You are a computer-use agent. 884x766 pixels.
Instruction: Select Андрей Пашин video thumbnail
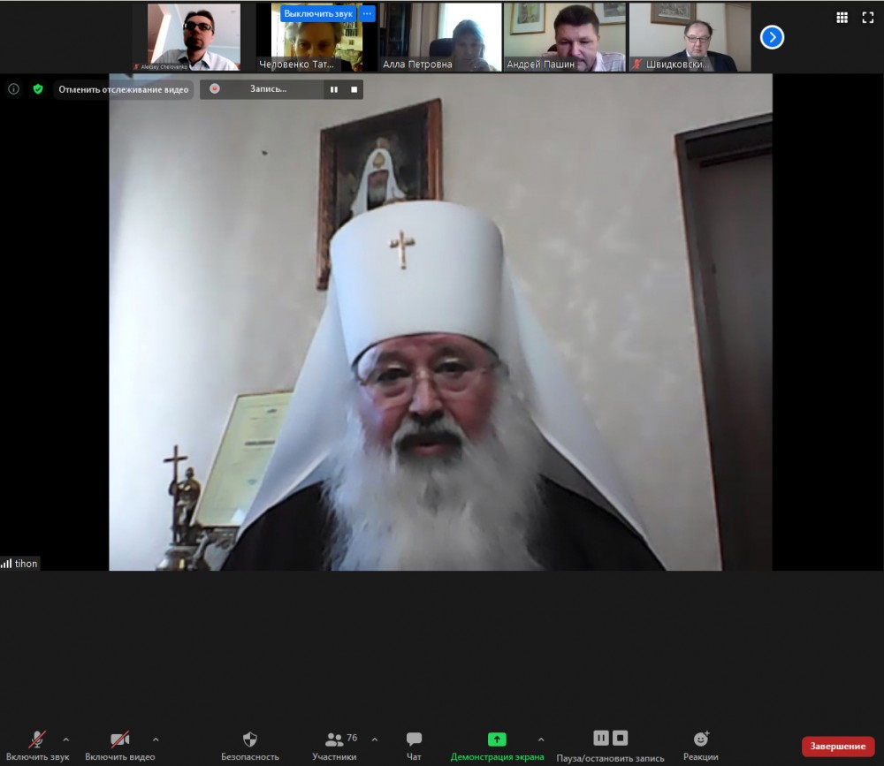pos(565,37)
